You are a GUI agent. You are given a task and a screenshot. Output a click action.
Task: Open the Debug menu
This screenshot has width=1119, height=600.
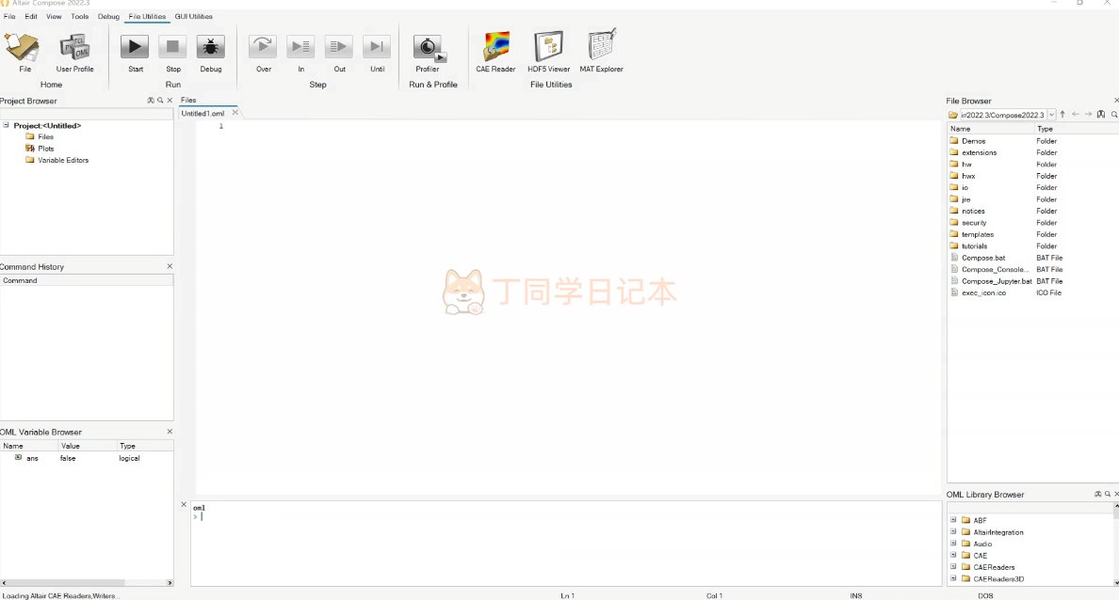(x=108, y=16)
